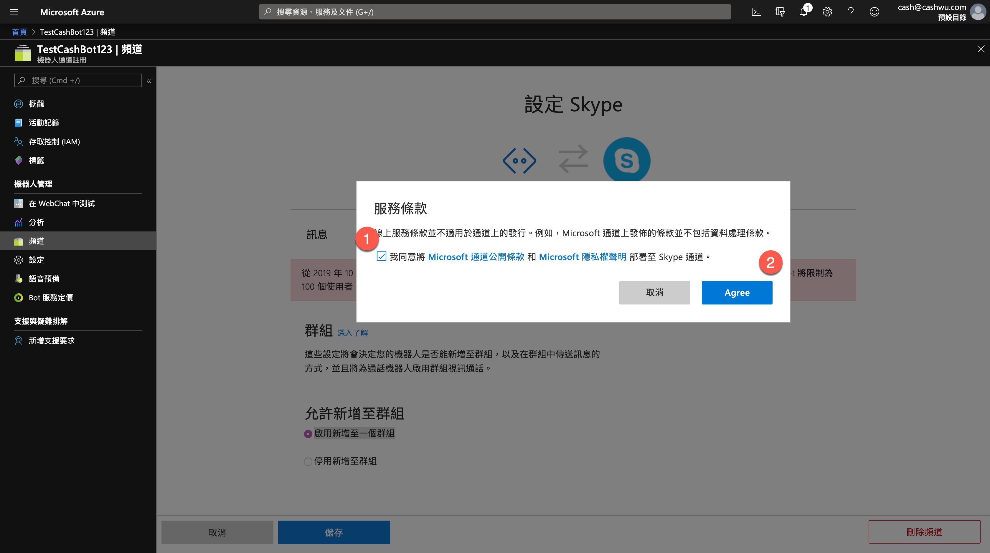Click the help question mark icon

[x=851, y=12]
